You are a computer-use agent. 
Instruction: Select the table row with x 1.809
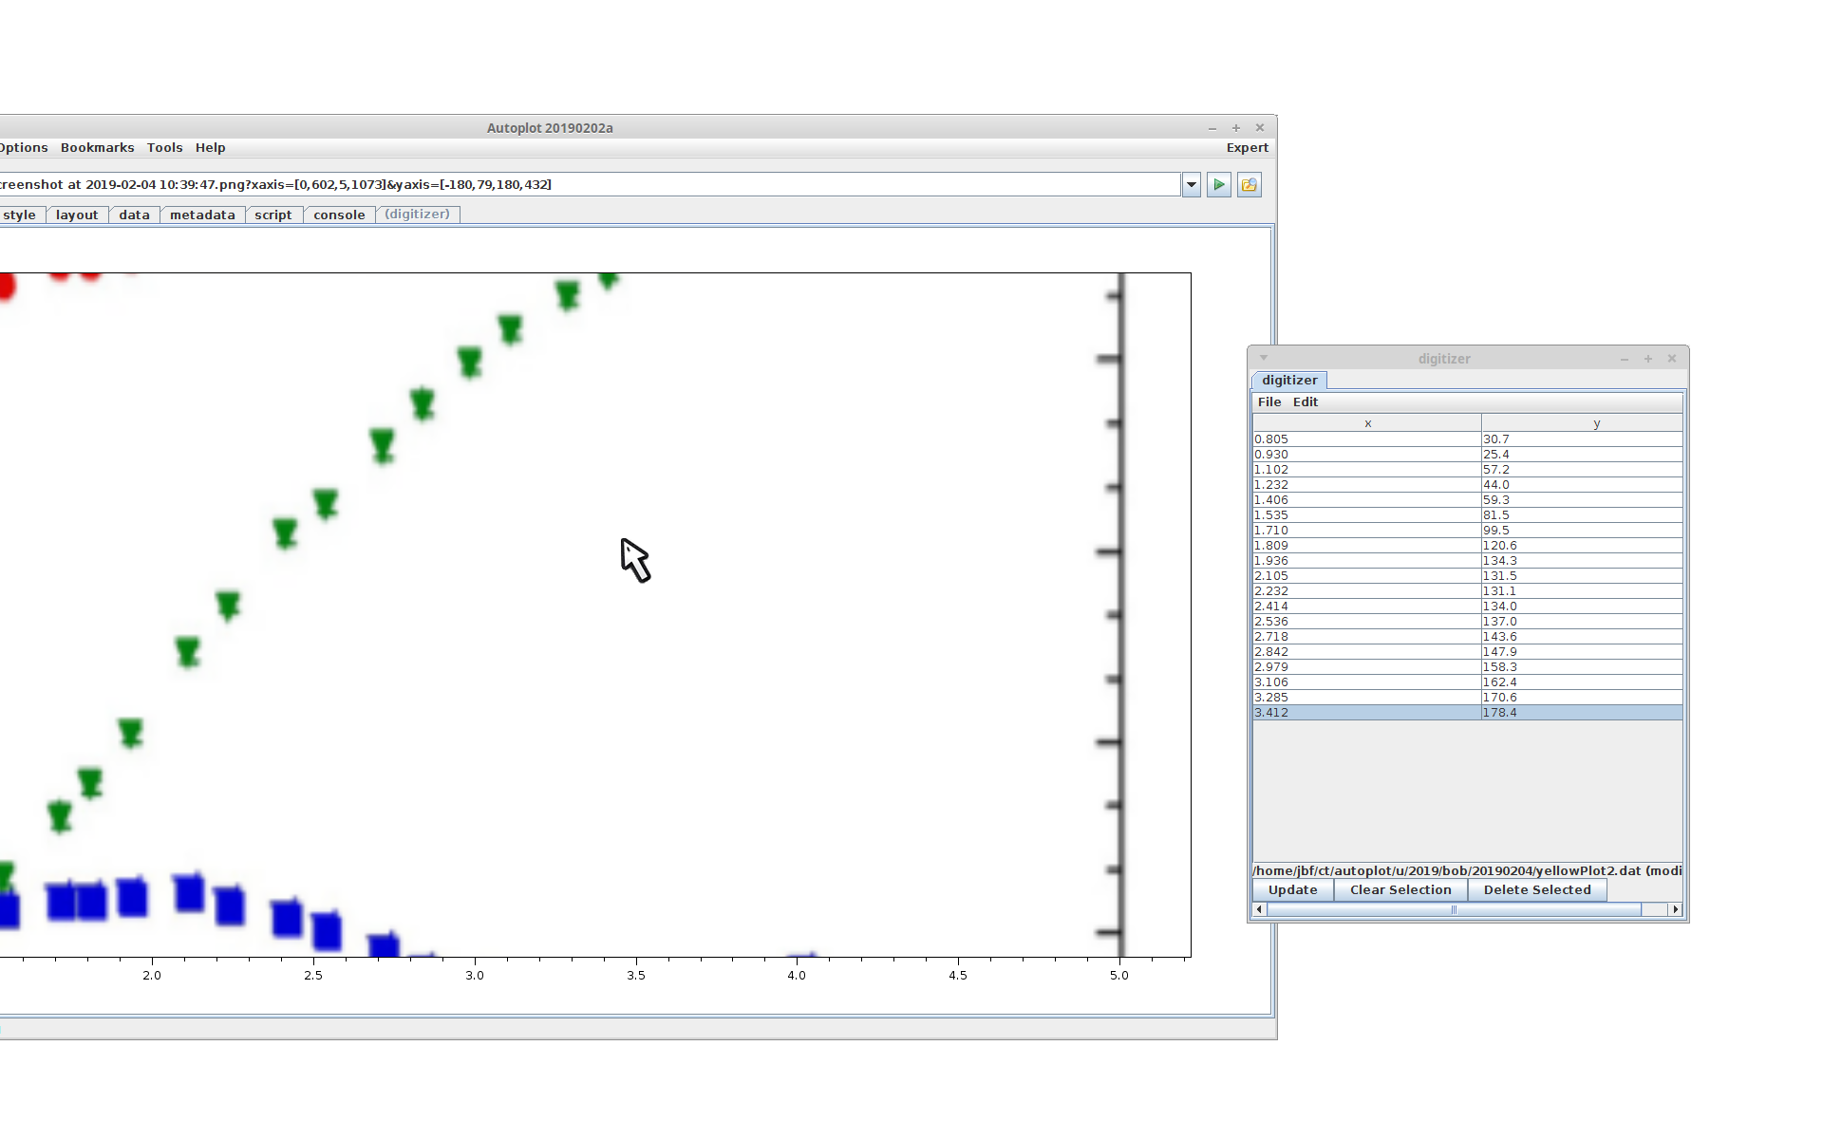(1468, 546)
